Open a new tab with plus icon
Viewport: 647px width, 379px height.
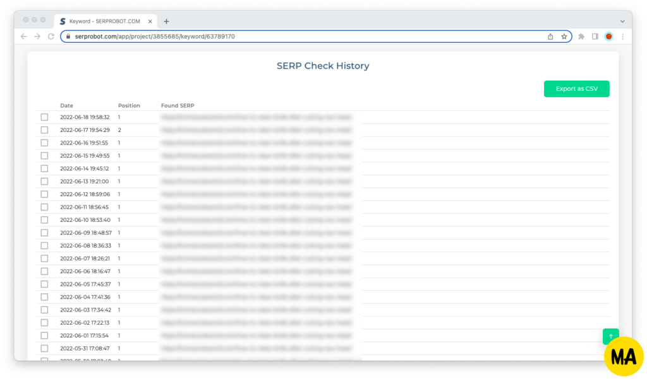[166, 21]
